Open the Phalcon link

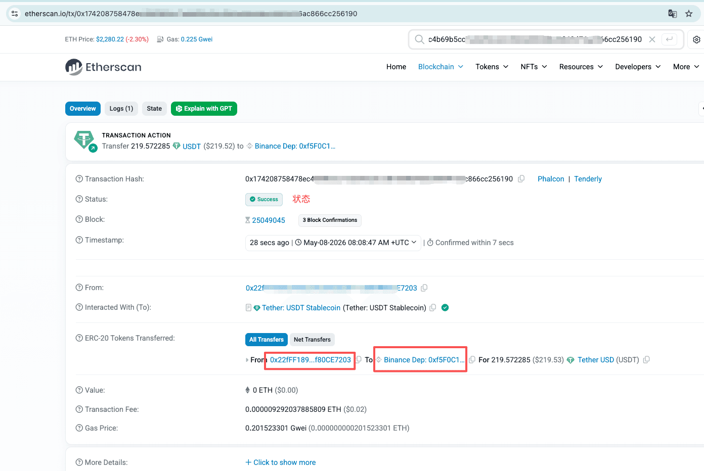(551, 179)
